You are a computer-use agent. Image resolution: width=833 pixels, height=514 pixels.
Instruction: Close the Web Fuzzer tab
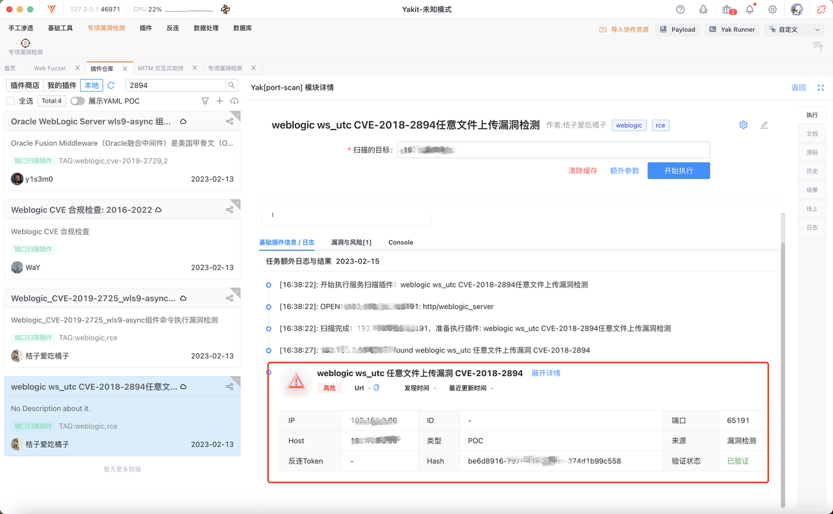[77, 68]
